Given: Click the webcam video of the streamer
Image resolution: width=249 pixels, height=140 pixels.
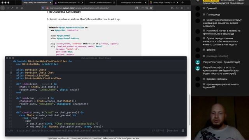Looking at the screenshot, I should [x=220, y=118].
